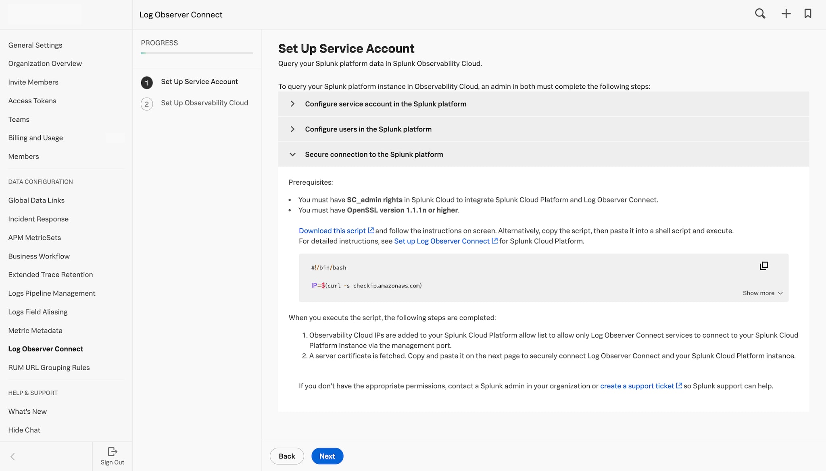The height and width of the screenshot is (471, 826).
Task: Click the progress step 2 circle icon
Action: click(147, 103)
